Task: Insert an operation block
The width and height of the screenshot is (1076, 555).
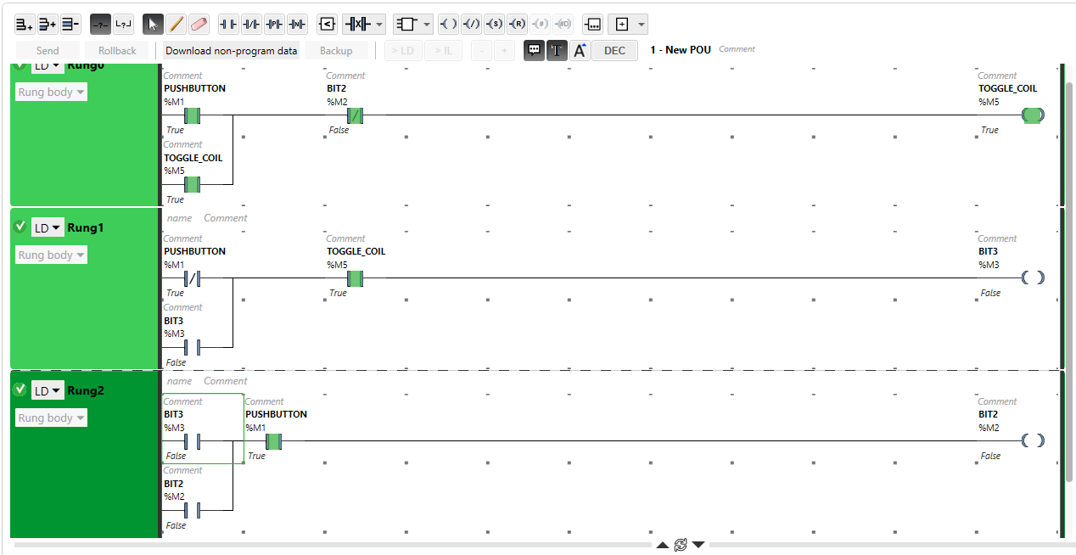Action: [593, 25]
